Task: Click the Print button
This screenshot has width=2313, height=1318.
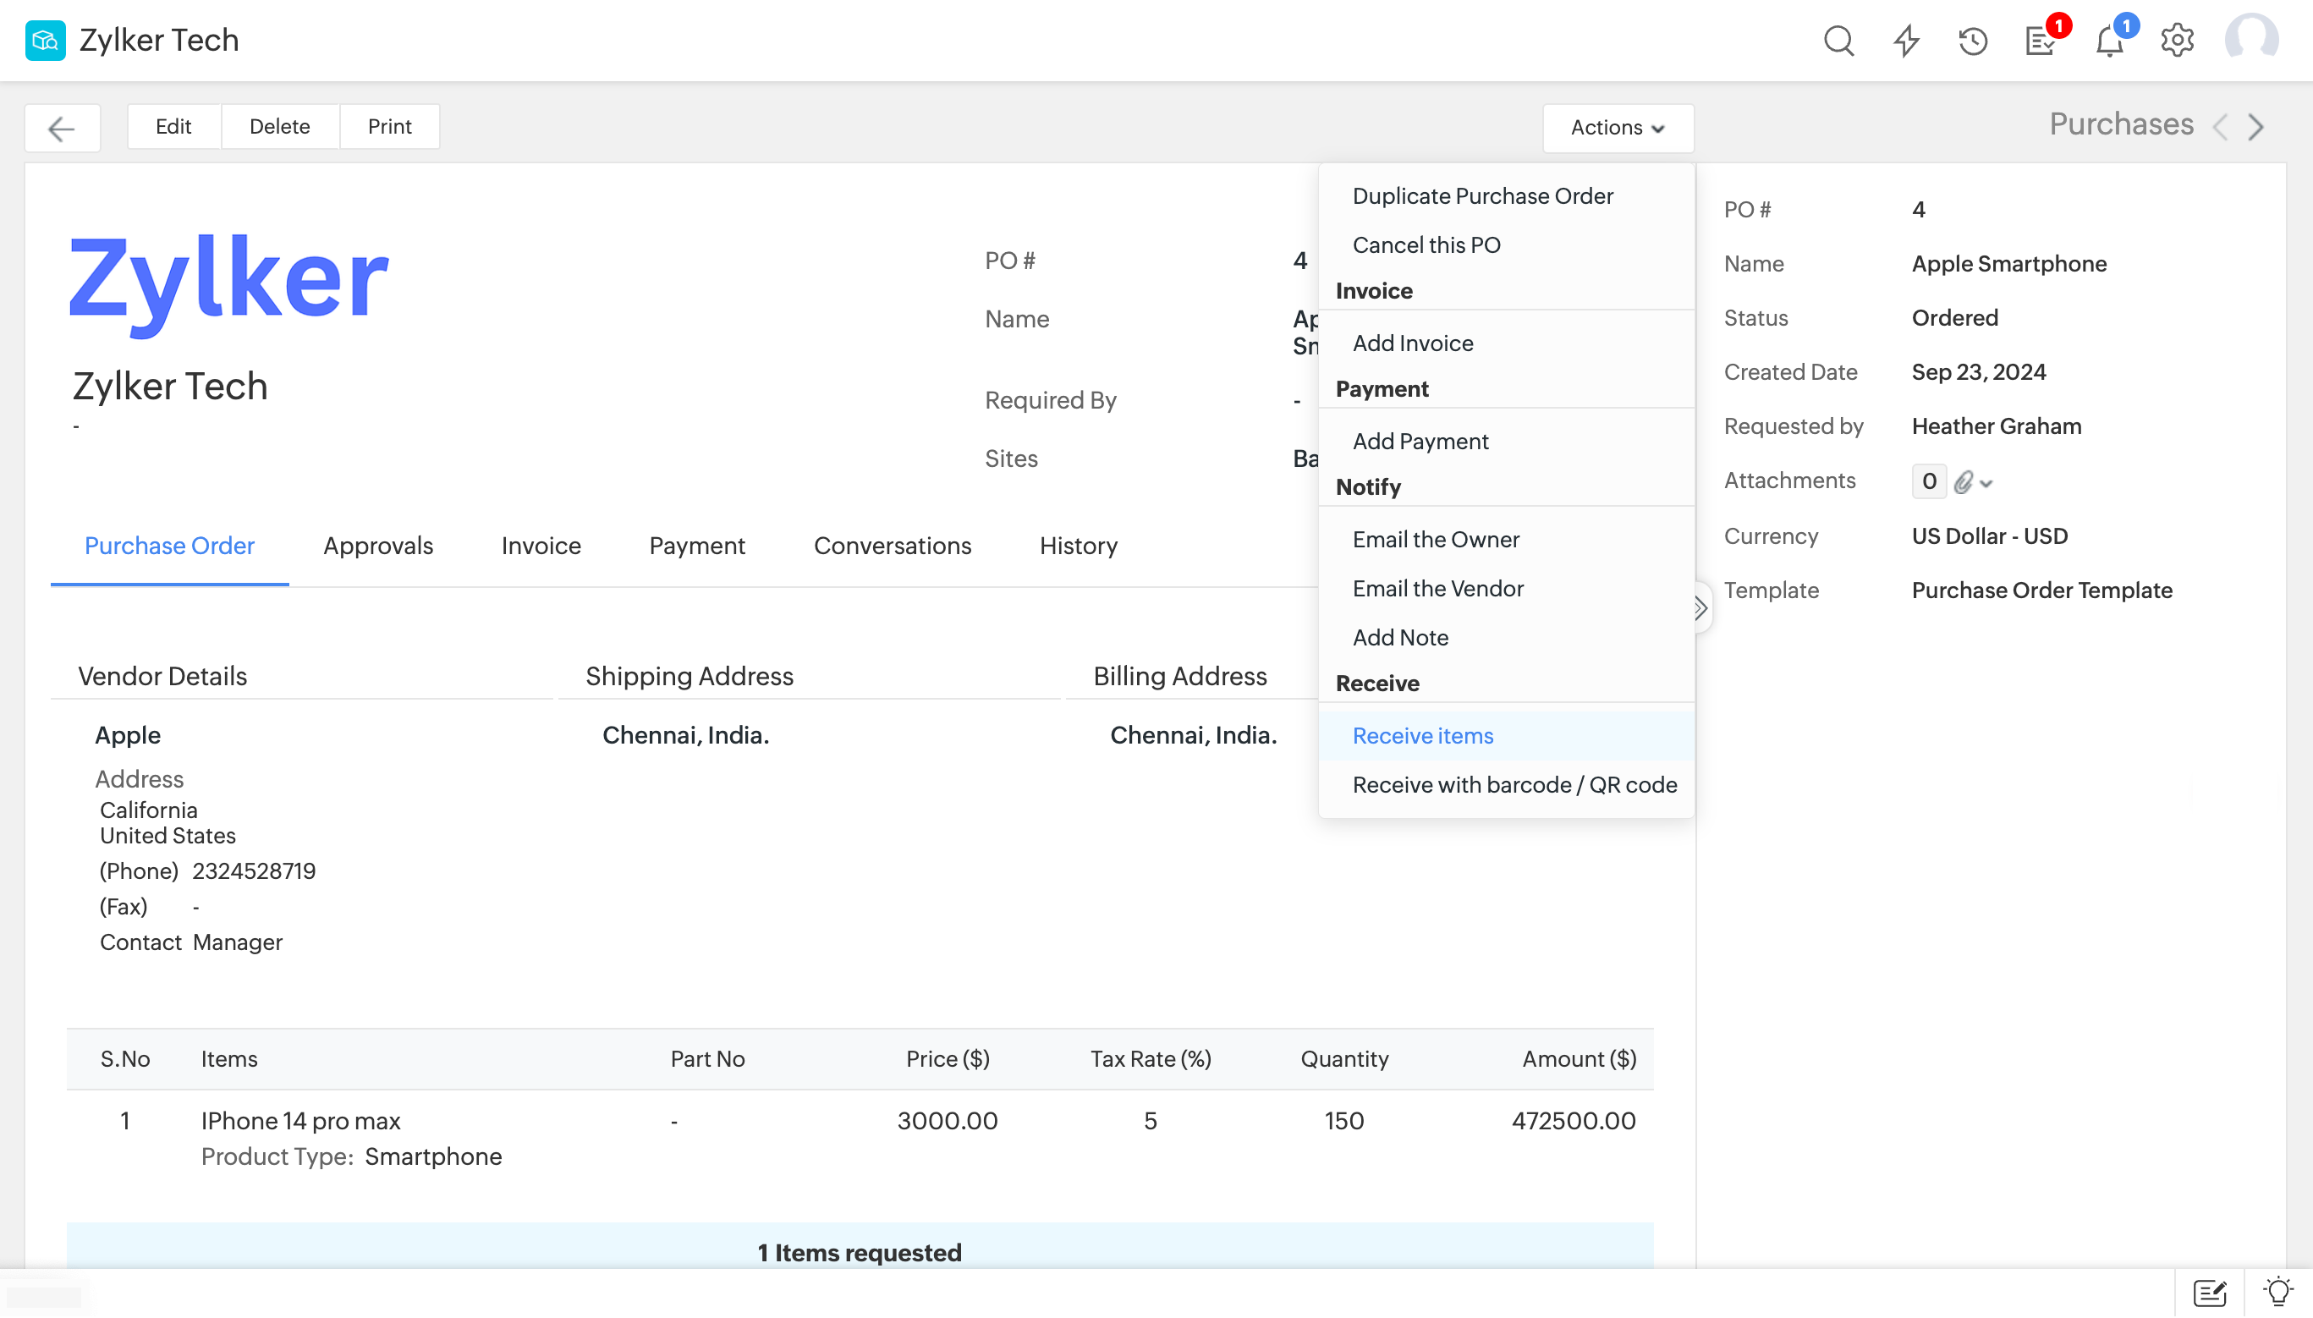Action: coord(388,127)
